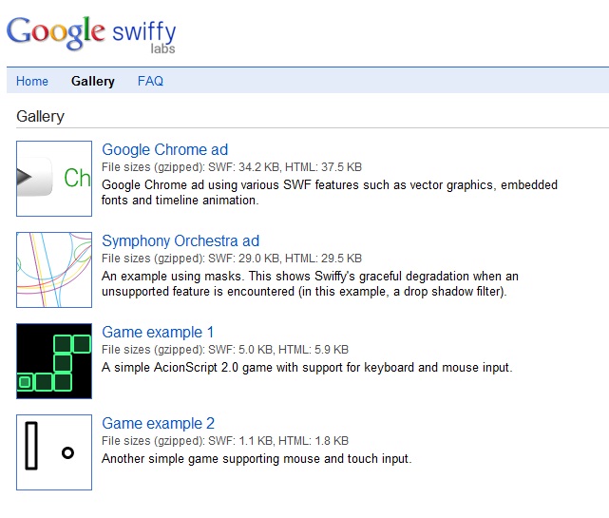Screen dimensions: 609x518
Task: Click the Game example 2 description text
Action: pos(257,458)
